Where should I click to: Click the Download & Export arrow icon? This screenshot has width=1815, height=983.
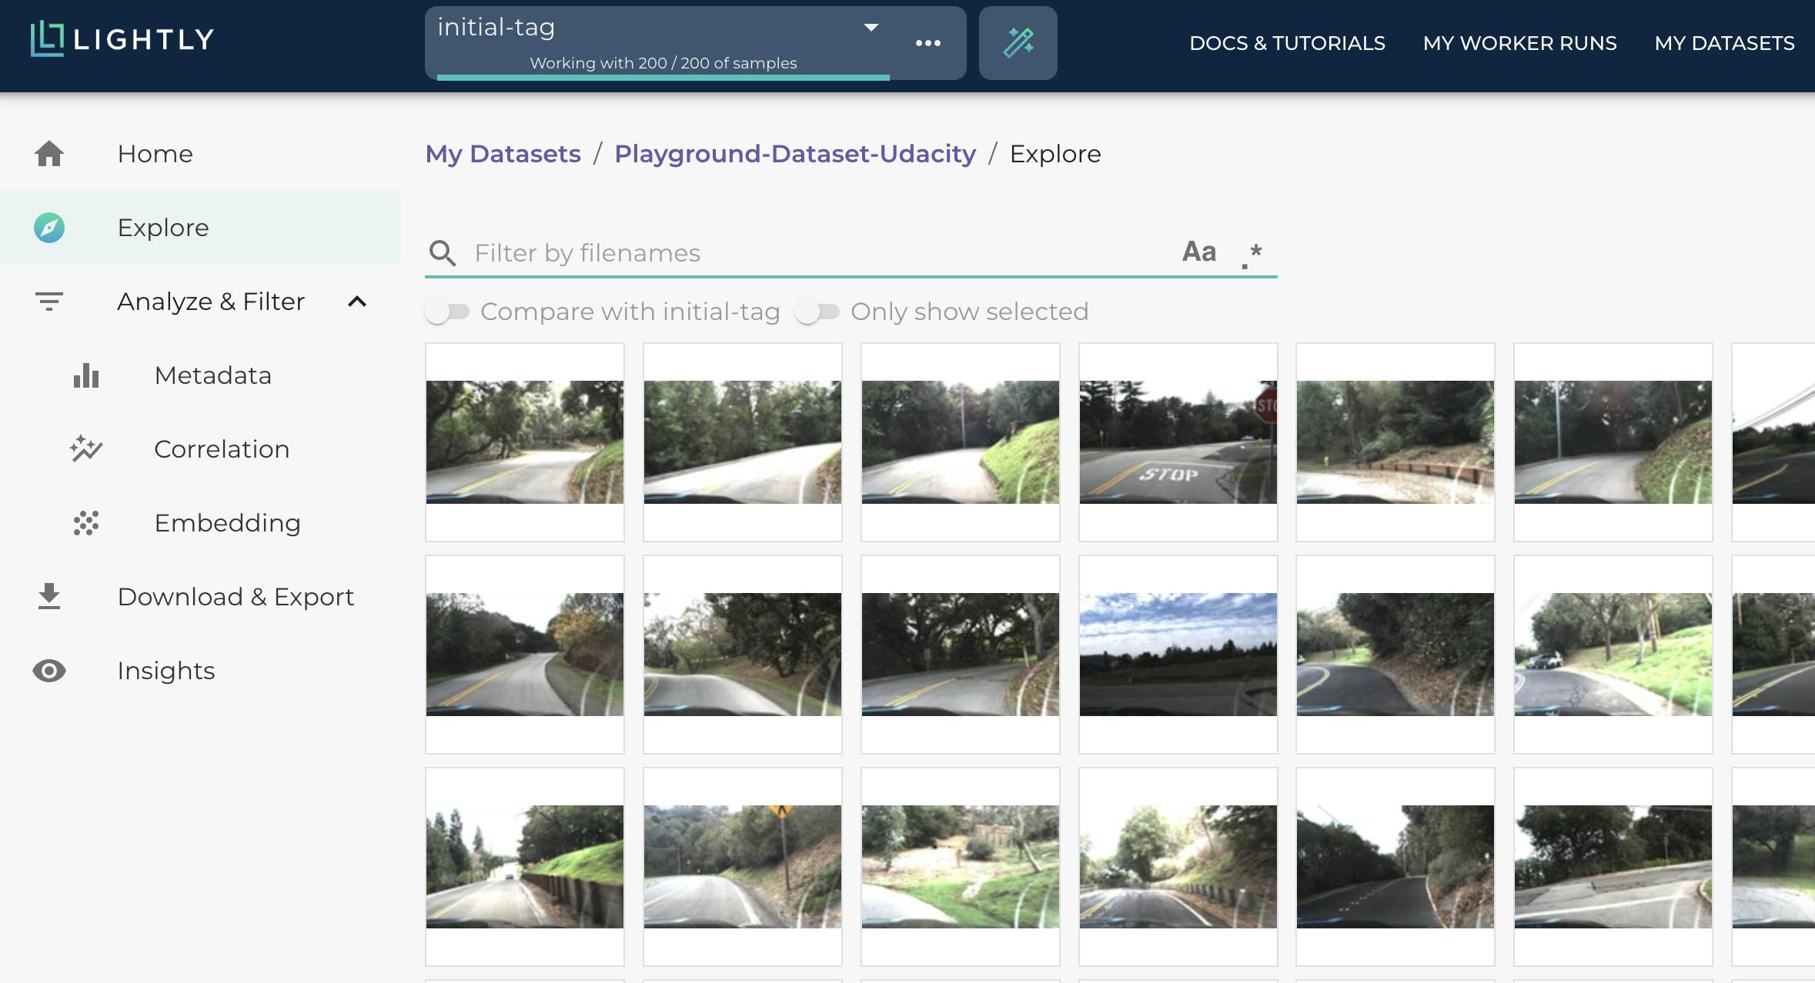[49, 597]
